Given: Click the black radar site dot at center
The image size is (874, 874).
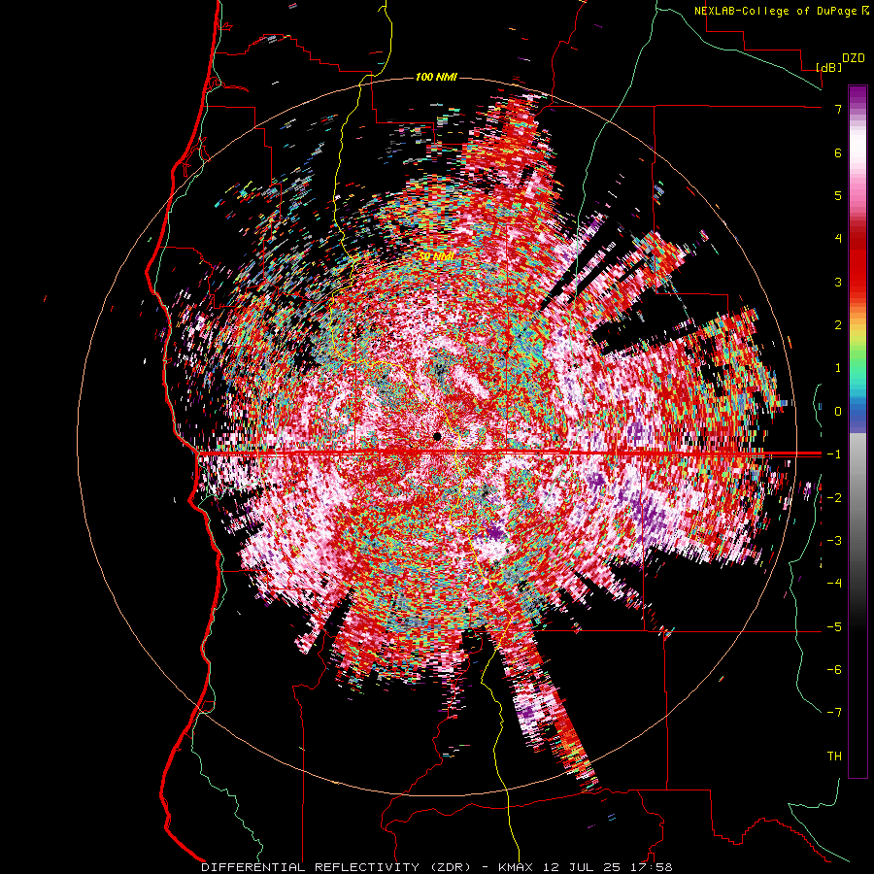Looking at the screenshot, I should [x=437, y=436].
